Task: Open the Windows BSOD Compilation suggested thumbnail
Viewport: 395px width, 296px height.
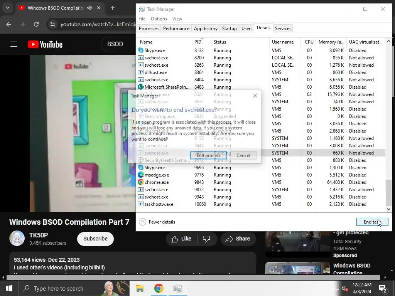Action: (297, 268)
